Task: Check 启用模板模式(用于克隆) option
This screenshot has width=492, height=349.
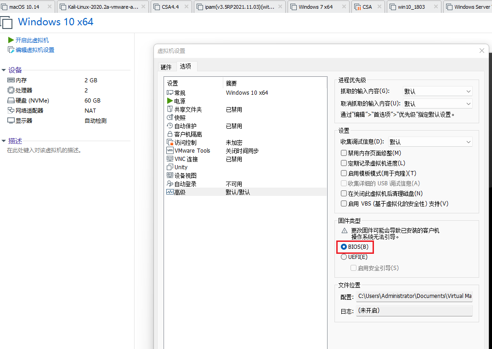Action: coord(343,173)
